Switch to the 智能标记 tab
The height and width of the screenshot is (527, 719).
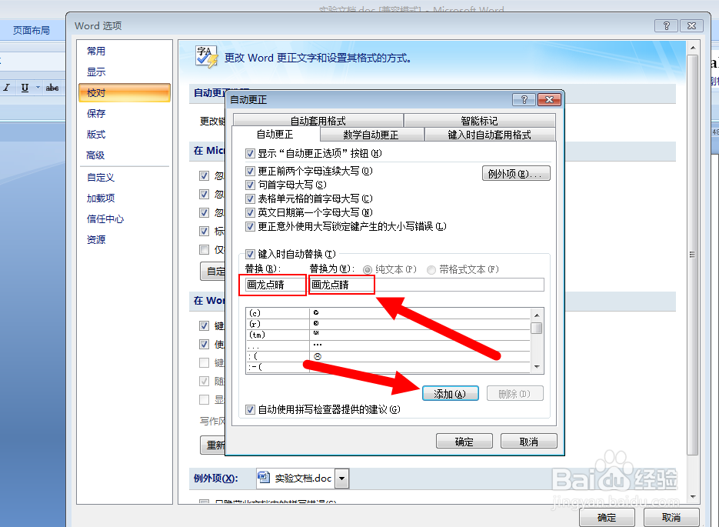click(479, 121)
